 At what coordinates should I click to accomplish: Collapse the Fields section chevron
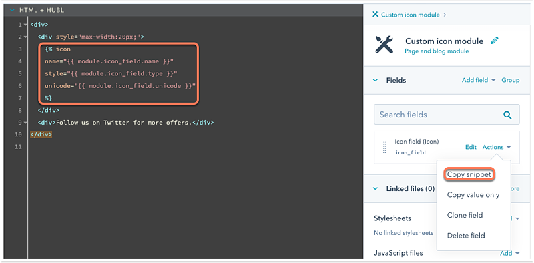[x=375, y=80]
